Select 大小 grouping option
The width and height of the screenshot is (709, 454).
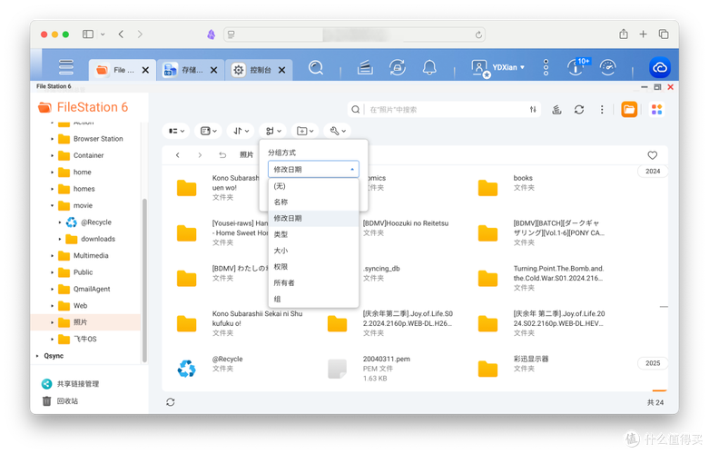[313, 251]
